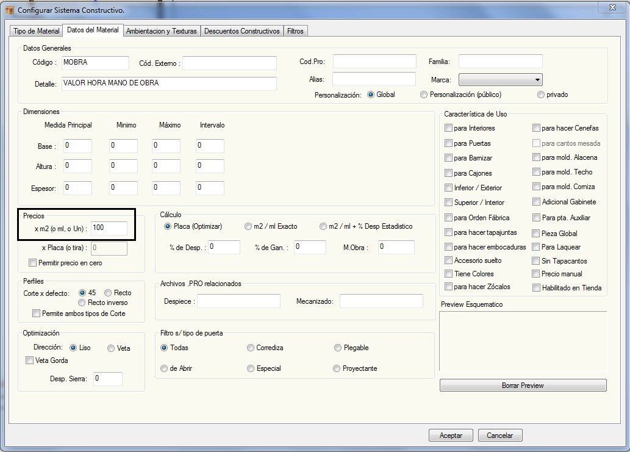This screenshot has width=630, height=452.
Task: Click the Altura Máximo field
Action: [x=166, y=166]
